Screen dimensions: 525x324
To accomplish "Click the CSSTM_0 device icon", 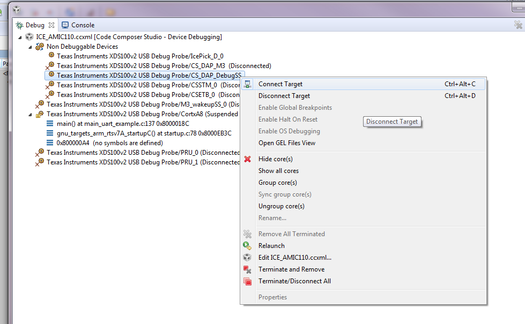I will [x=50, y=85].
